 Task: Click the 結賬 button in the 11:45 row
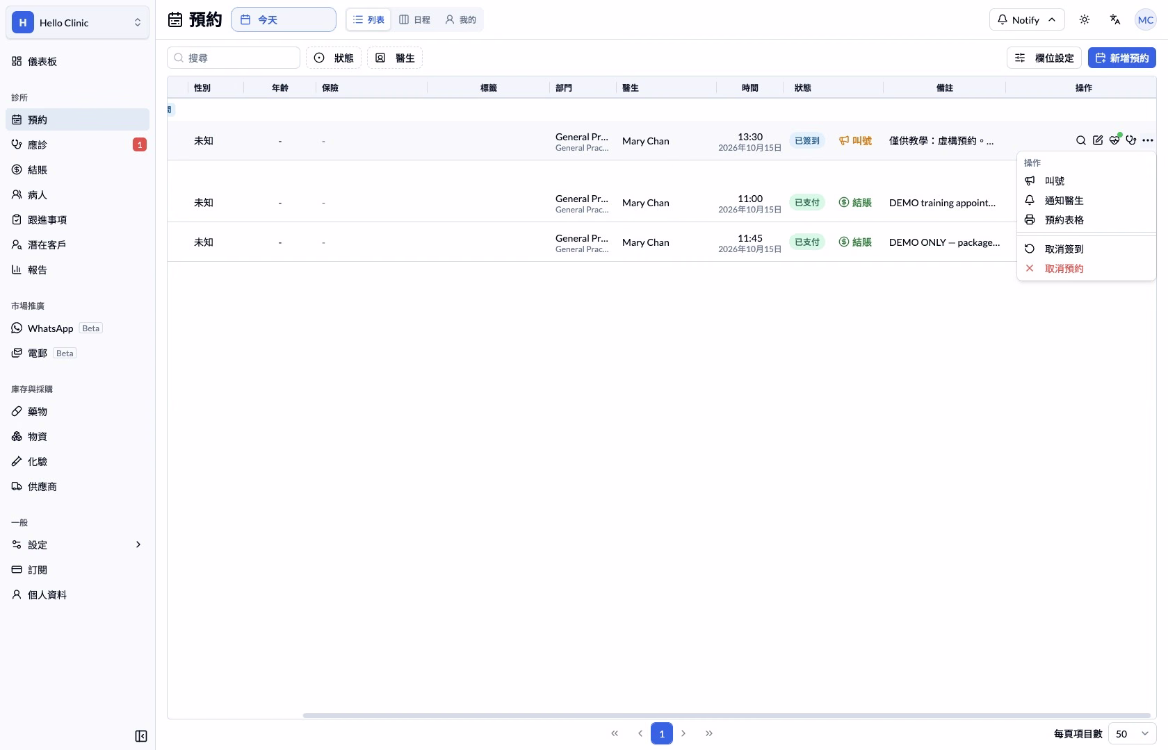point(855,242)
